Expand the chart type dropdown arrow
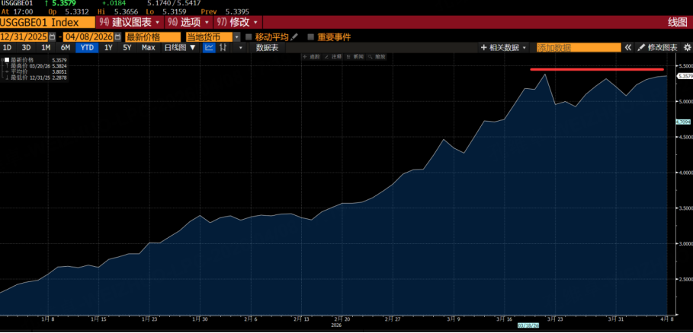Screen dimensions: 693x333 pyautogui.click(x=240, y=48)
